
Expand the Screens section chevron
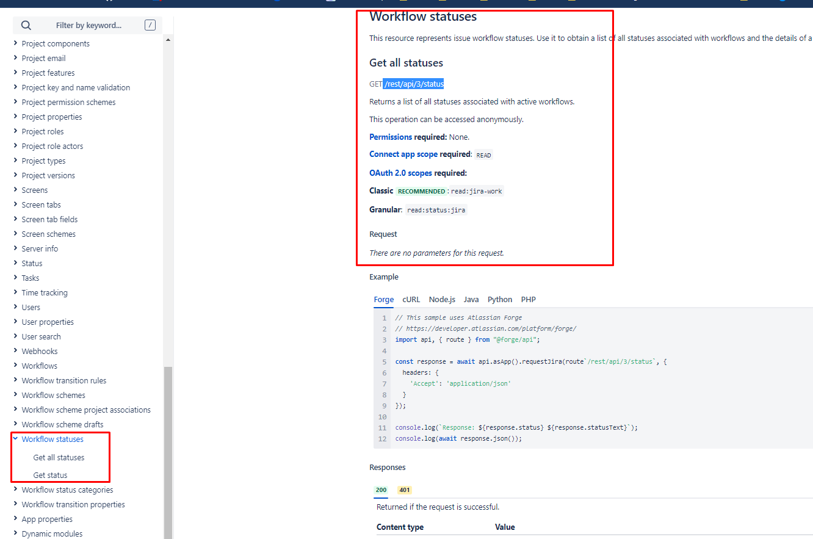click(15, 190)
